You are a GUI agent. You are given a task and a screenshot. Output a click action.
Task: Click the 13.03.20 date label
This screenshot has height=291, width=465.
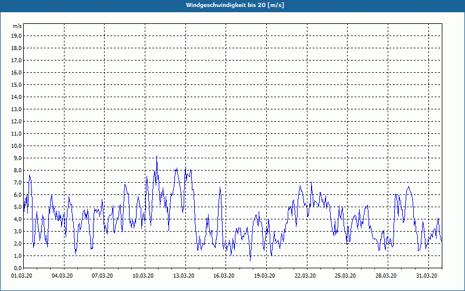click(184, 276)
